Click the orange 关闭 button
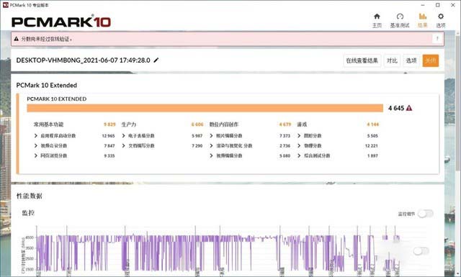This screenshot has width=461, height=277. 431,60
